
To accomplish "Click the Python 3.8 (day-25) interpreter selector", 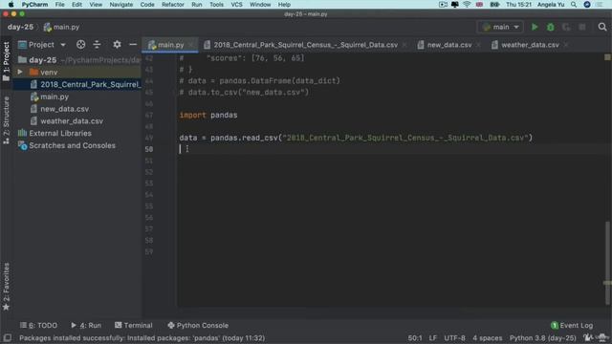I will pos(542,337).
